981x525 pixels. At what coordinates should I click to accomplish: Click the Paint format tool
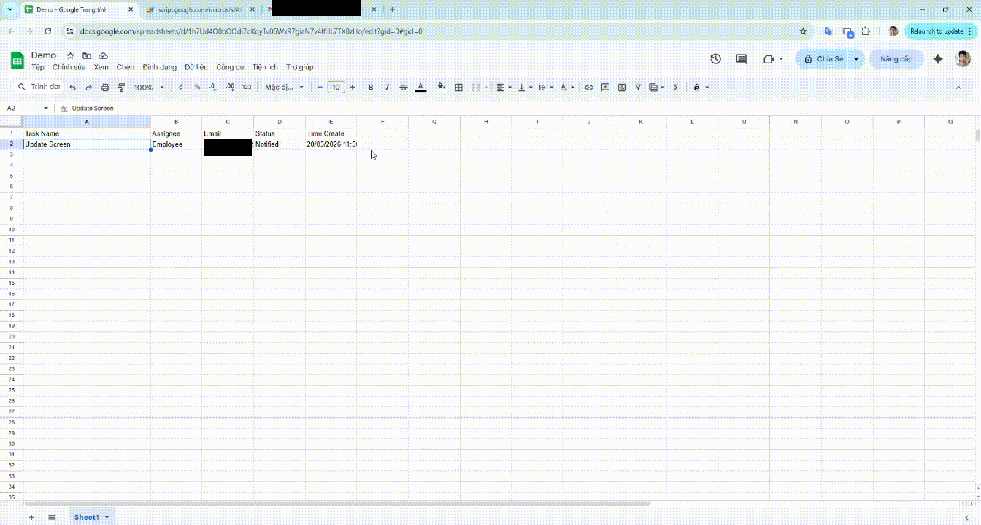click(x=121, y=87)
